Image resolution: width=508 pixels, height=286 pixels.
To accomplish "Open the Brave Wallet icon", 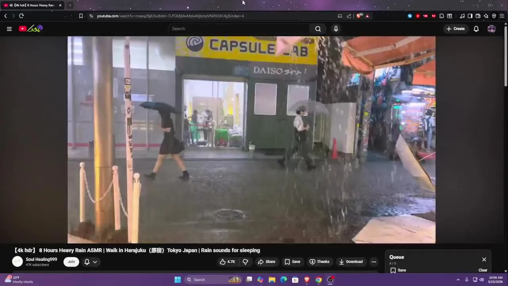I will point(478,16).
